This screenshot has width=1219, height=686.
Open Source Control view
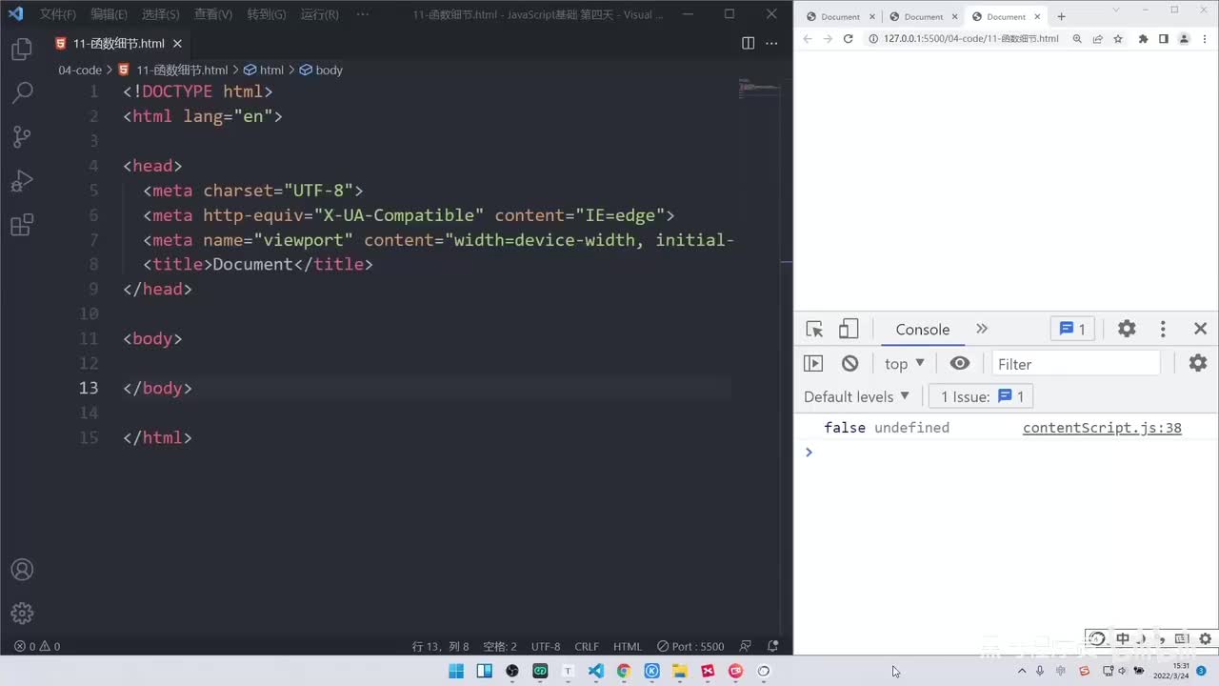pyautogui.click(x=22, y=137)
